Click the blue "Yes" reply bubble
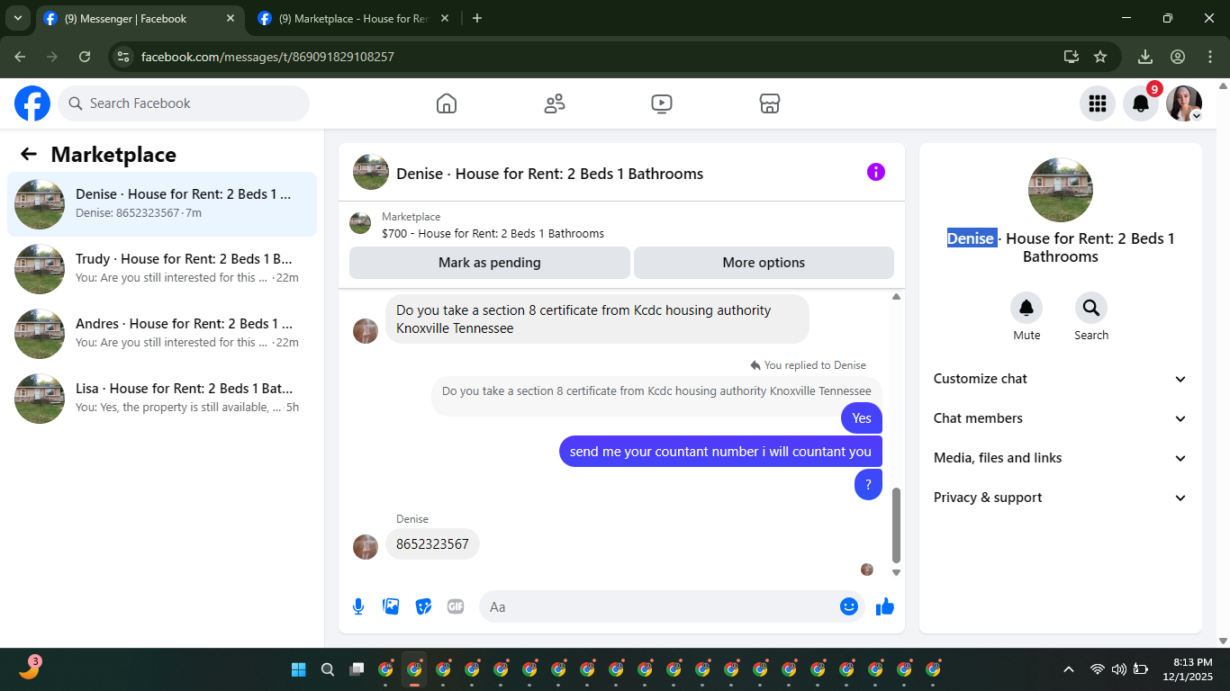 862,418
